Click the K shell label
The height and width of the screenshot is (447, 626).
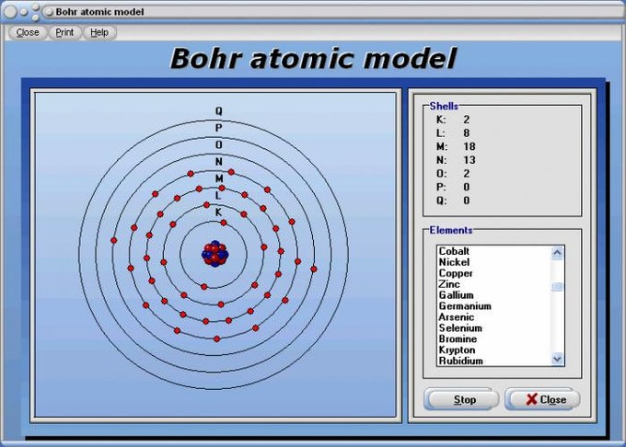[218, 212]
